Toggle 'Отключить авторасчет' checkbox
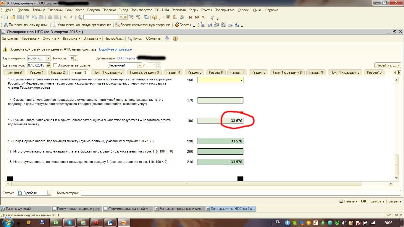This screenshot has height=227, width=404. coord(55,65)
